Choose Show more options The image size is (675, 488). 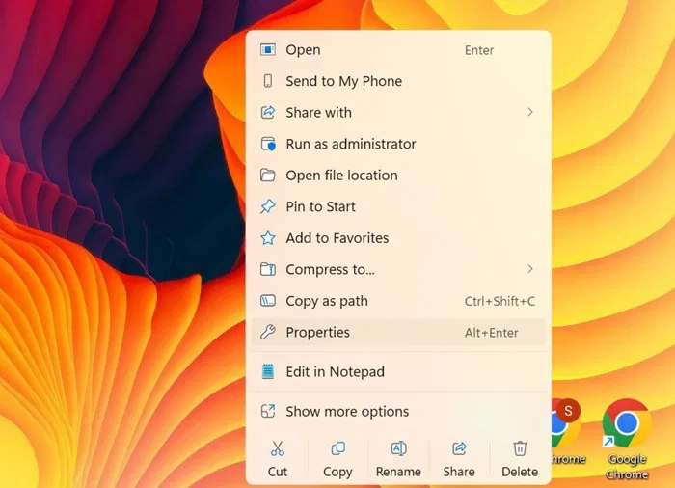click(398, 412)
